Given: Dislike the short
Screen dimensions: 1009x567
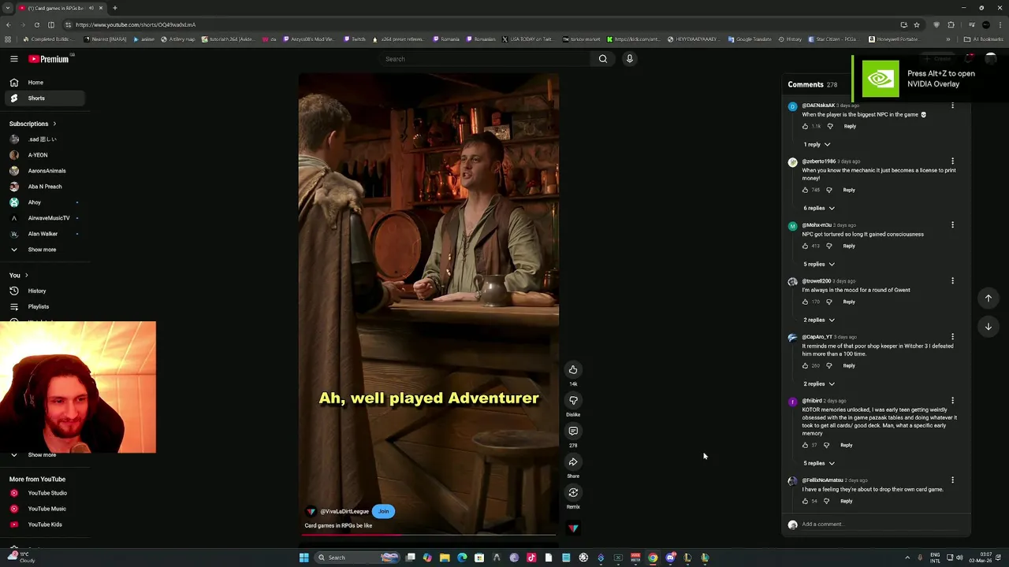Looking at the screenshot, I should [x=573, y=401].
